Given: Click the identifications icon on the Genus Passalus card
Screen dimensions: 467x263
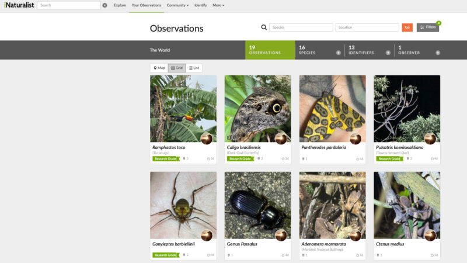Looking at the screenshot, I should coord(229,255).
